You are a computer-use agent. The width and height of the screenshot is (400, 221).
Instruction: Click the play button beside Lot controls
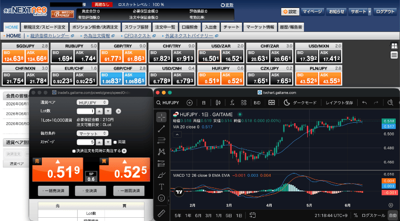119,111
